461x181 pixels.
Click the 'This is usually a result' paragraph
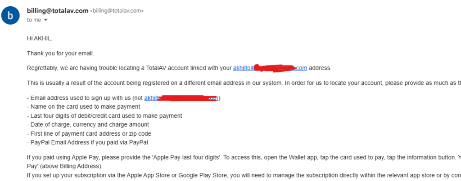click(x=180, y=83)
